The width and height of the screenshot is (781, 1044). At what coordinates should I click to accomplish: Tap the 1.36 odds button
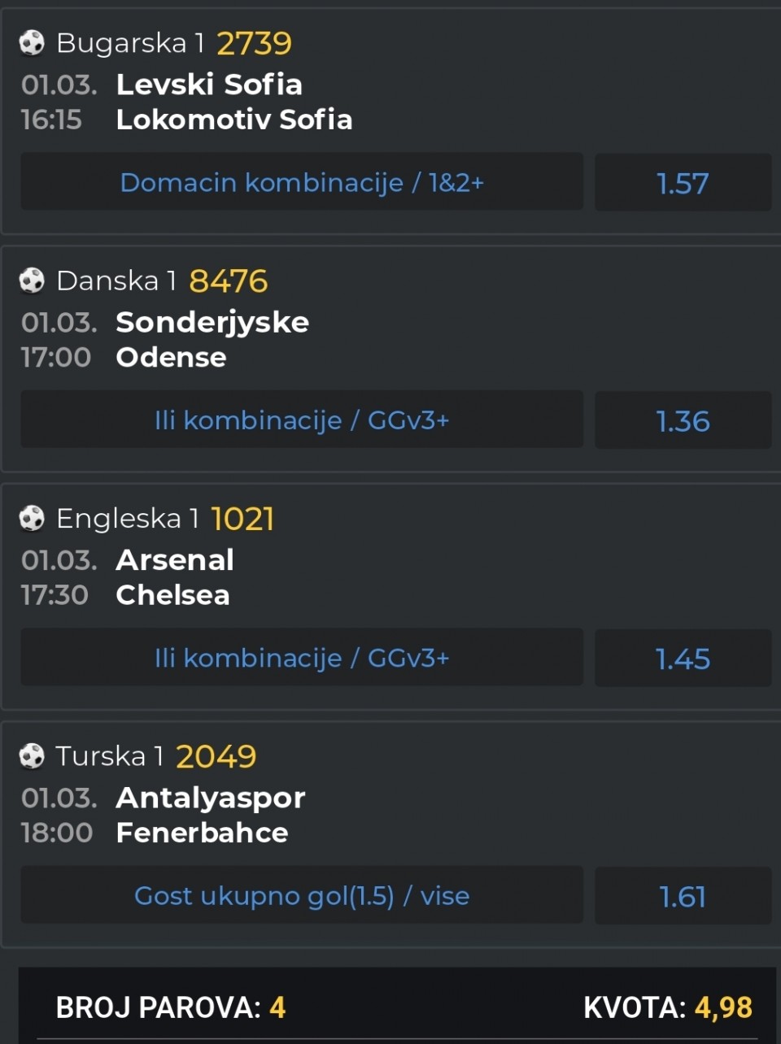(x=683, y=420)
